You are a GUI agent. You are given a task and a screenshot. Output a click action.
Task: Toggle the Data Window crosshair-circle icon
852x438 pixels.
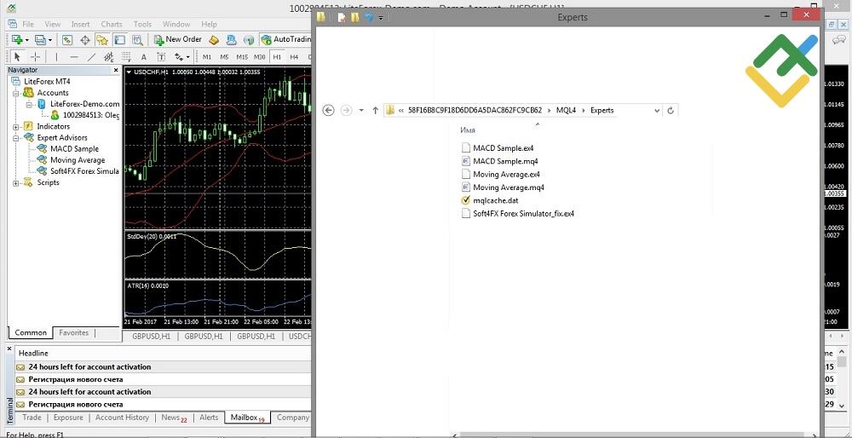[84, 40]
